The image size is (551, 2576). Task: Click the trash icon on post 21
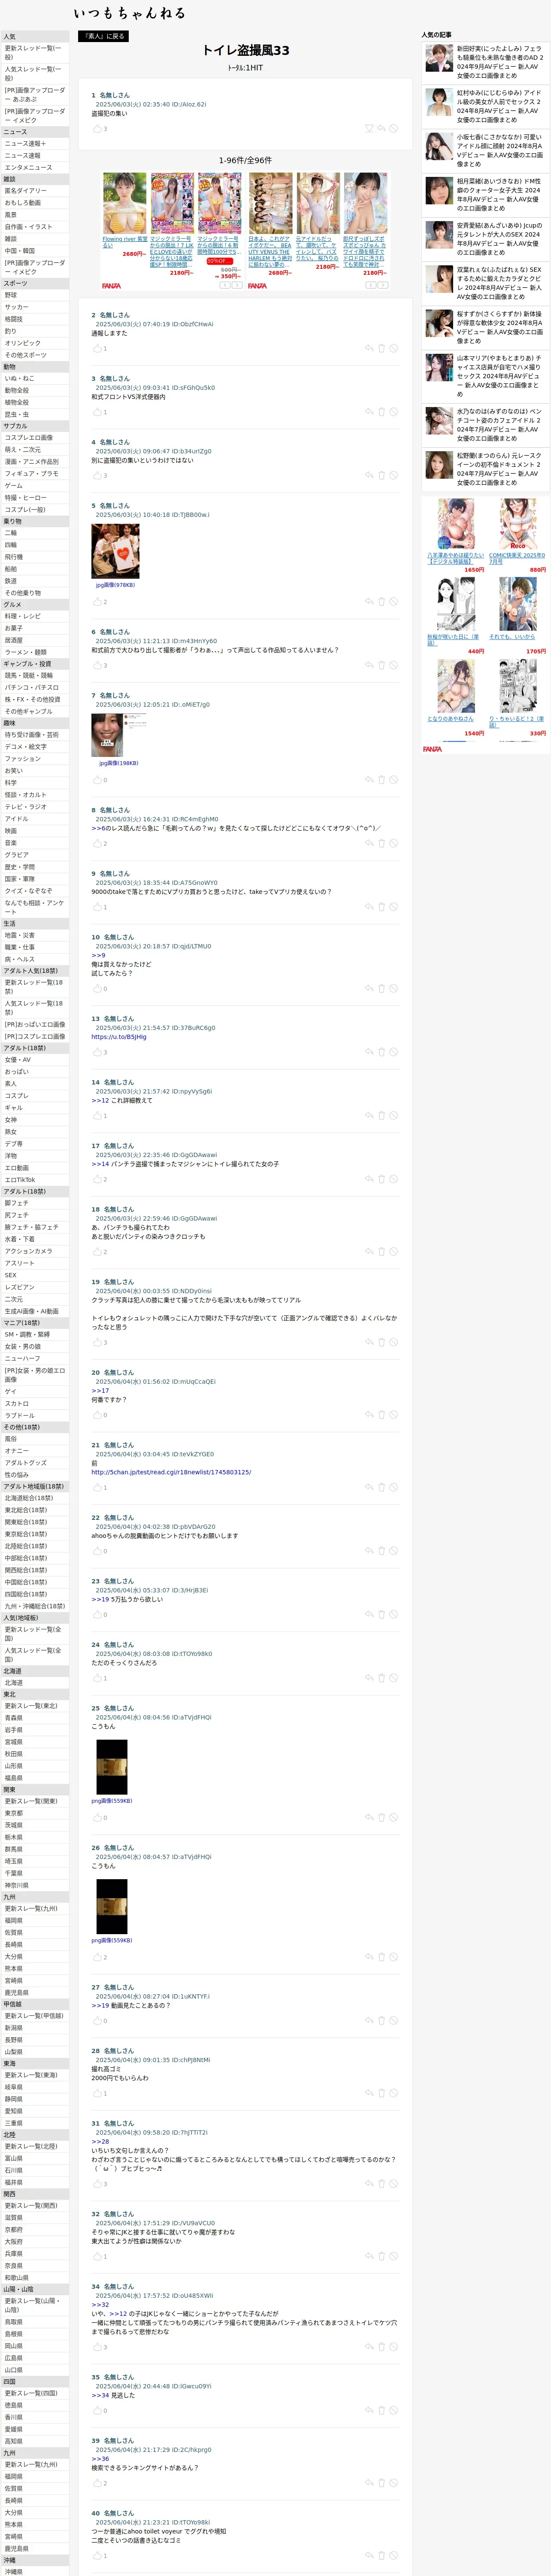click(381, 1487)
